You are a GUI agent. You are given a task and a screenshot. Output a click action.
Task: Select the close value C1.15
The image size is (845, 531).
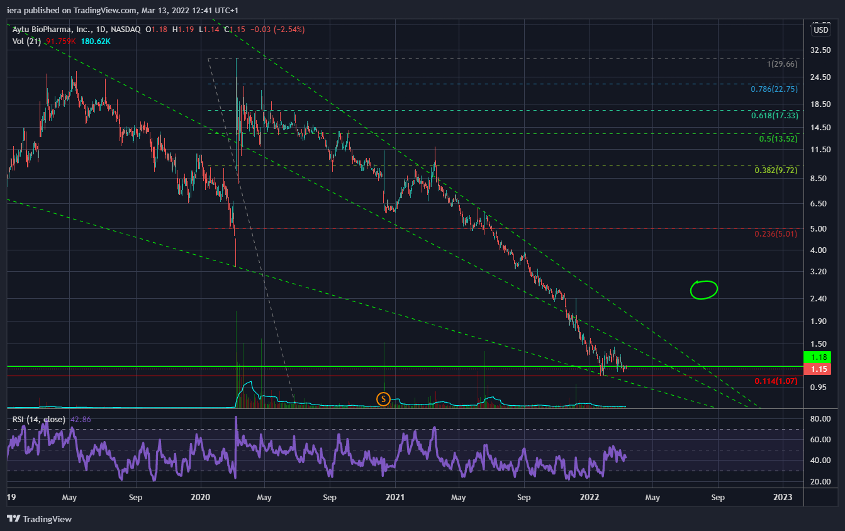pos(235,30)
